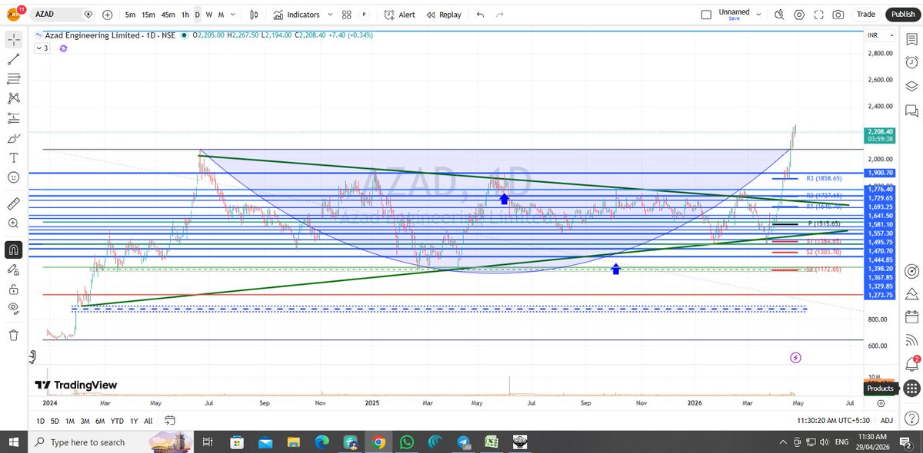The image size is (923, 453).
Task: Open the forecasting and measurement tools
Action: [13, 117]
